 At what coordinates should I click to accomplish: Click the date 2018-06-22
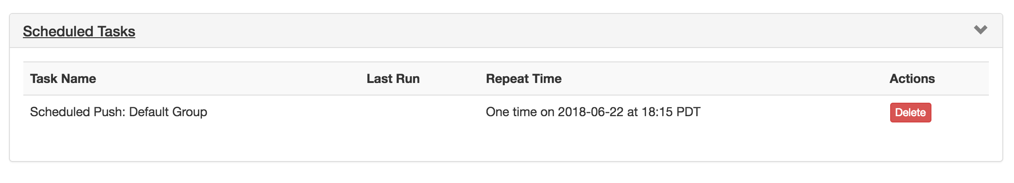(x=590, y=112)
